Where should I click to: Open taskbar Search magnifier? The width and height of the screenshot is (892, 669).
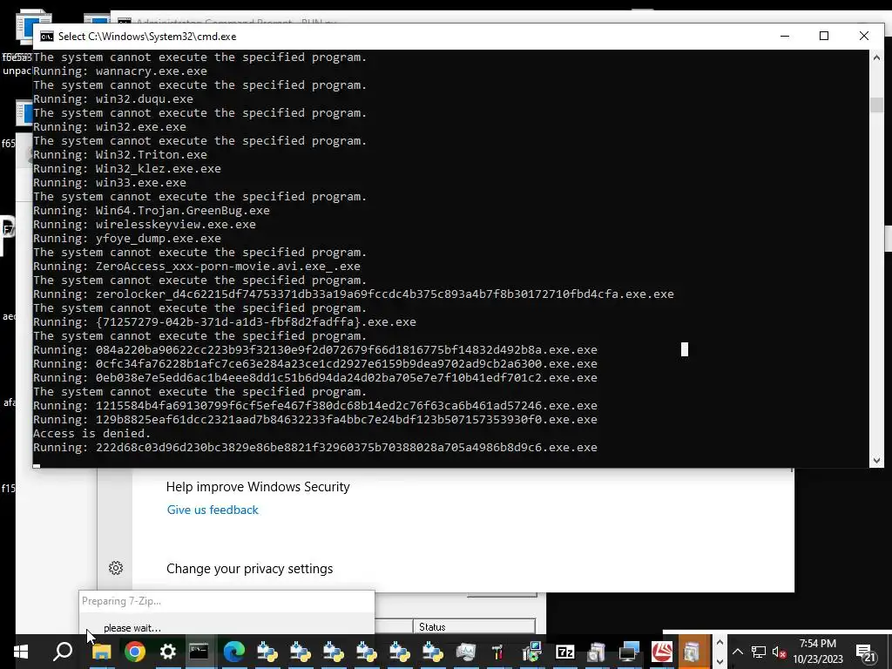pyautogui.click(x=63, y=652)
